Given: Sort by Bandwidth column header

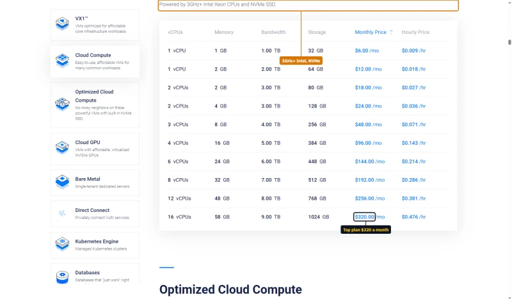Looking at the screenshot, I should pyautogui.click(x=273, y=32).
